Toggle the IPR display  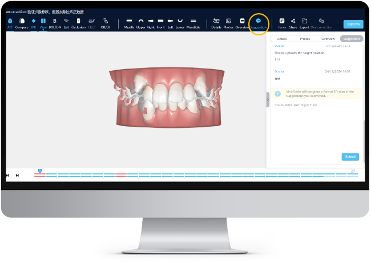(x=33, y=22)
